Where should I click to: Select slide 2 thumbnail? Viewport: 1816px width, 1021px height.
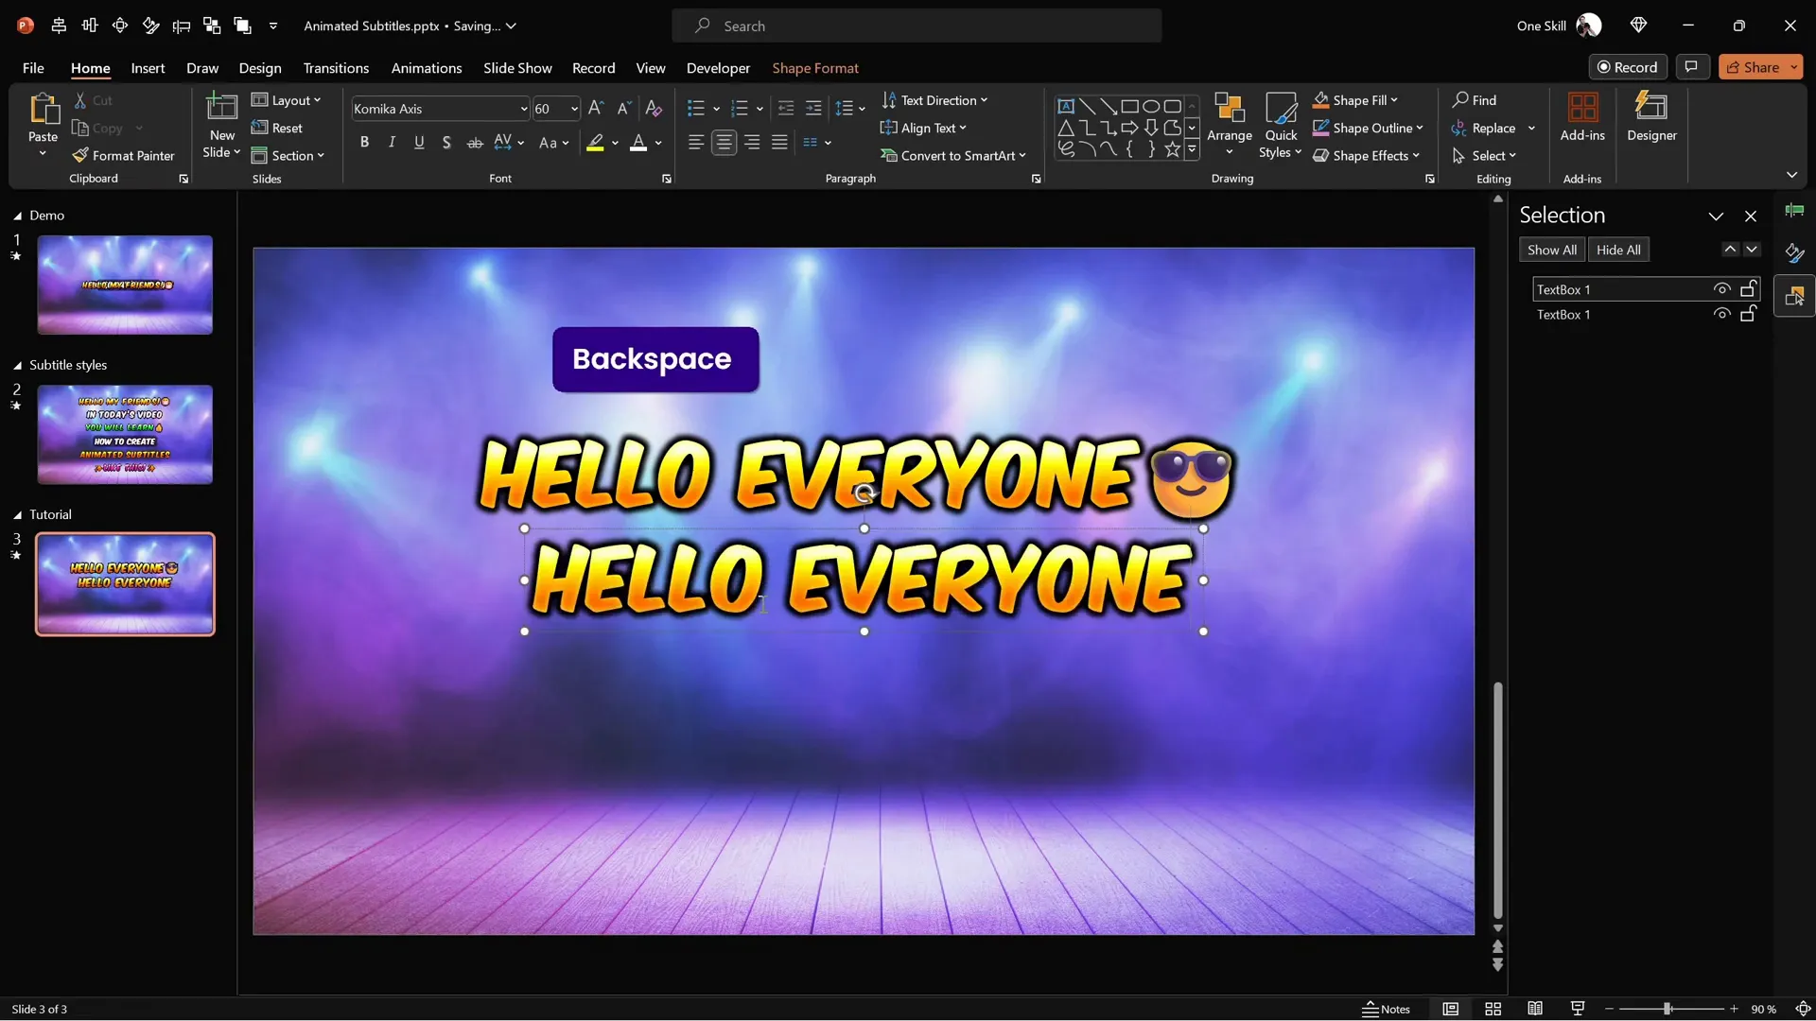click(x=125, y=435)
